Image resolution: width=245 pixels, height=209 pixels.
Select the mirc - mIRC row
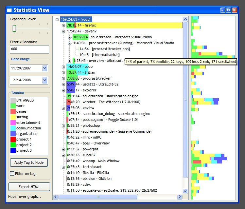[x=84, y=138]
